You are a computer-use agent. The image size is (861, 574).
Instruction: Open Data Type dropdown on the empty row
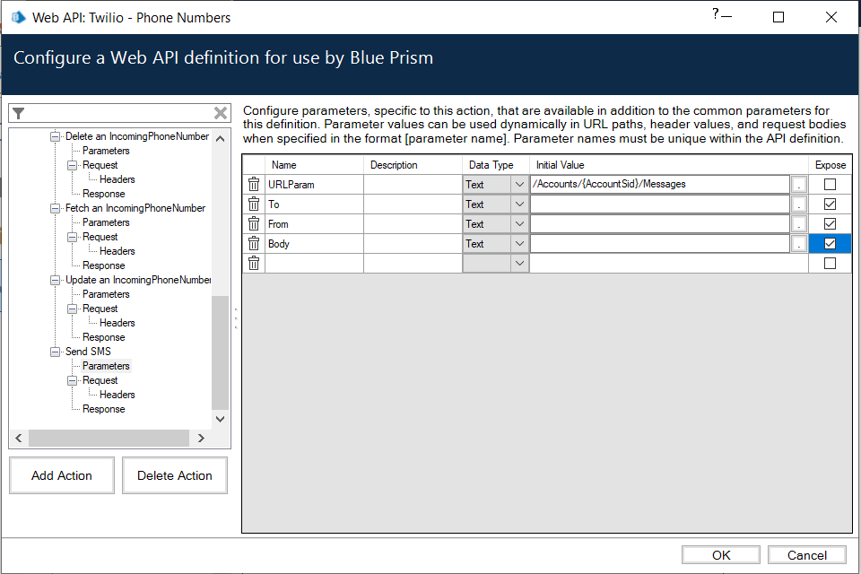[519, 264]
